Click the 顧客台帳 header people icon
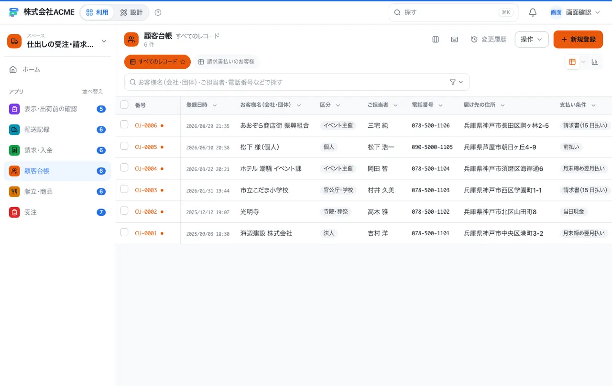This screenshot has height=386, width=612. pos(131,40)
